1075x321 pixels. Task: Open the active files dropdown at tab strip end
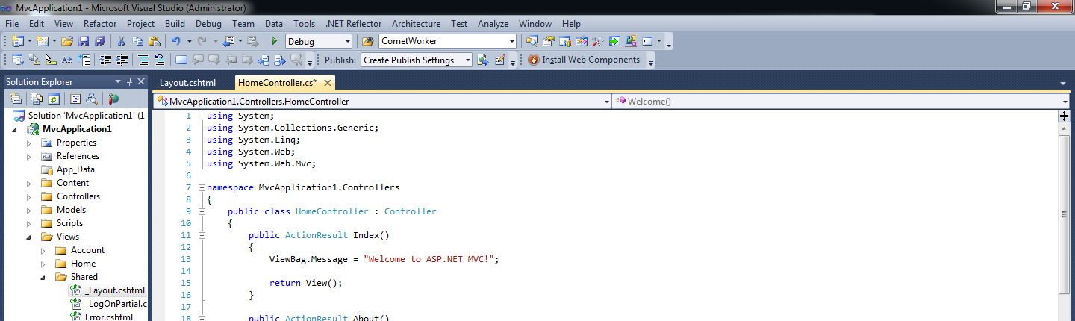click(x=1062, y=83)
